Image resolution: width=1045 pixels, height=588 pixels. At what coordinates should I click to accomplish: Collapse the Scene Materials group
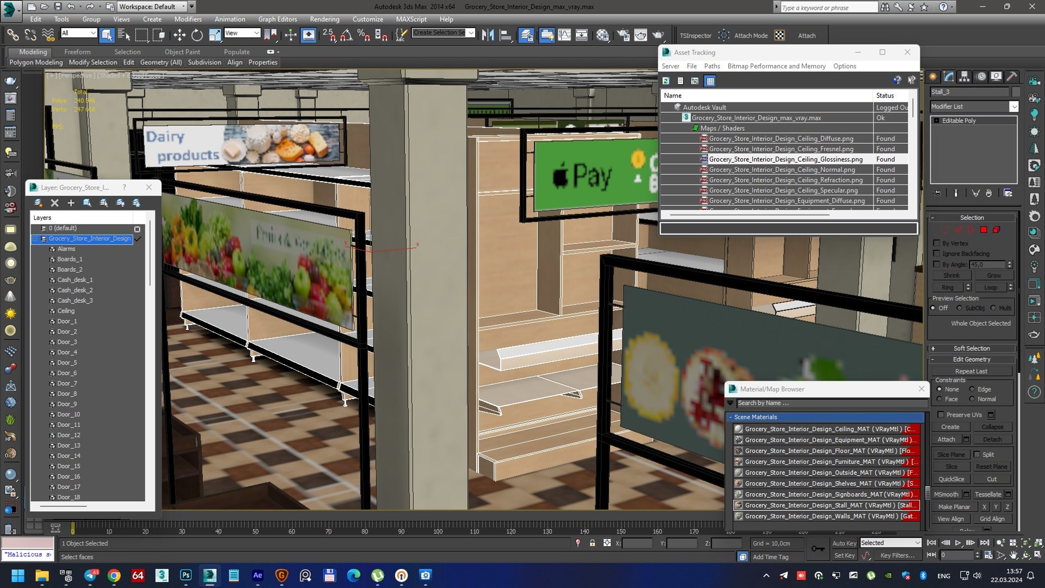[x=730, y=417]
